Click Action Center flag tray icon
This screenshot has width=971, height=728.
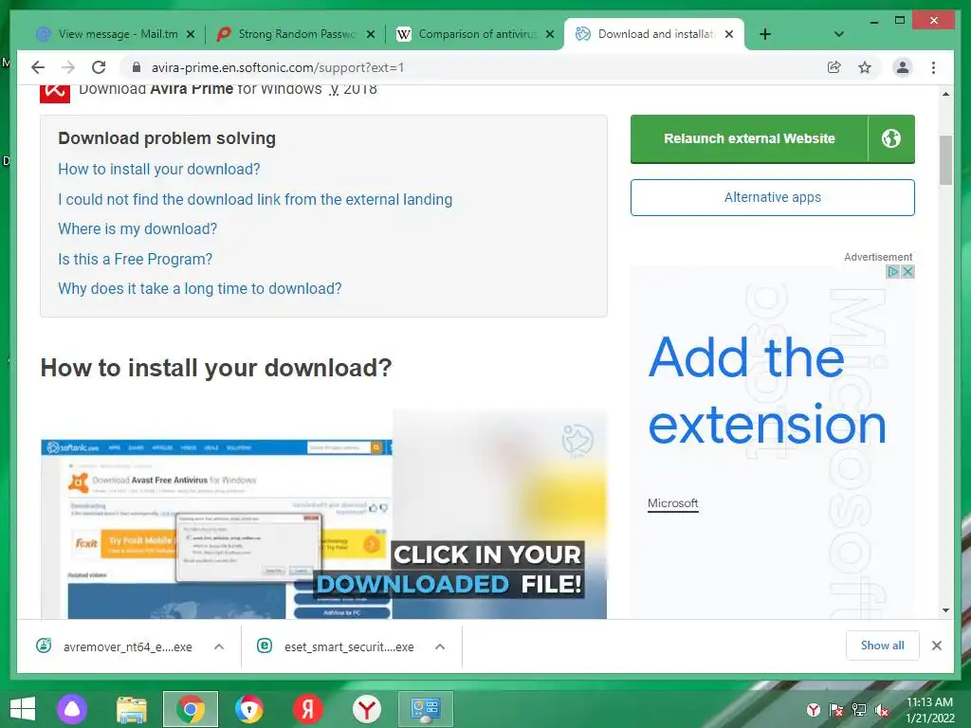point(836,710)
